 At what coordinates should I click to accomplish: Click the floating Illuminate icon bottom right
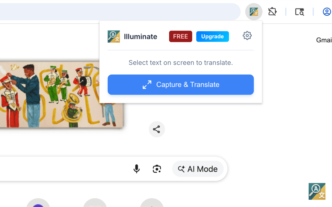point(317,191)
